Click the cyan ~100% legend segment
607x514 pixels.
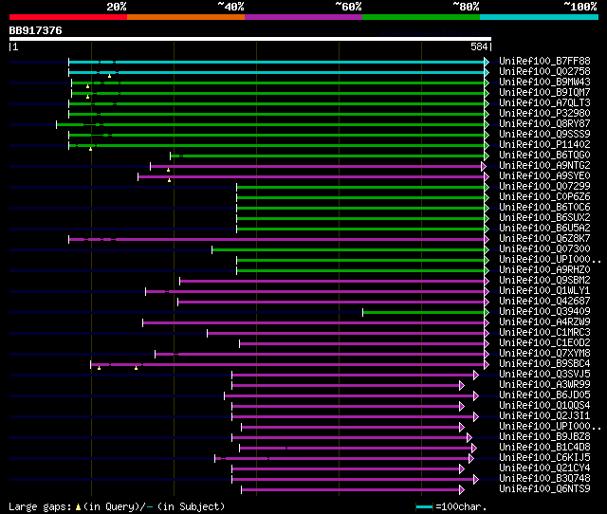coord(539,17)
